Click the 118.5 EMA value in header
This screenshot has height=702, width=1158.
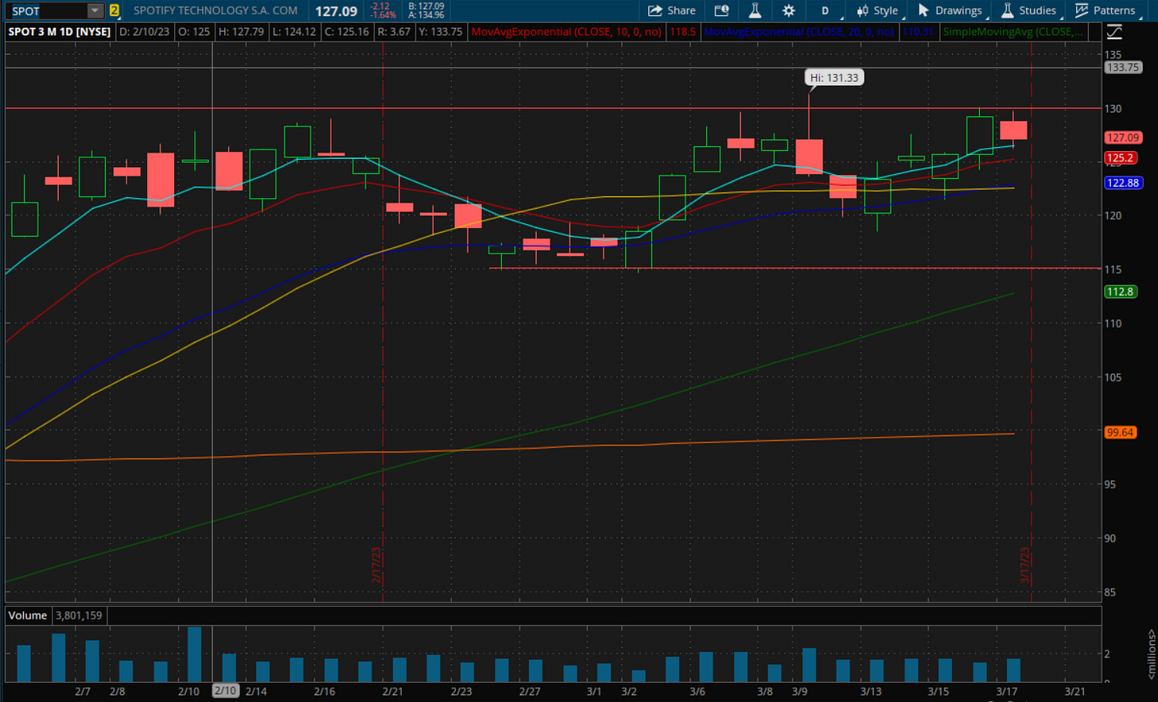pyautogui.click(x=682, y=32)
